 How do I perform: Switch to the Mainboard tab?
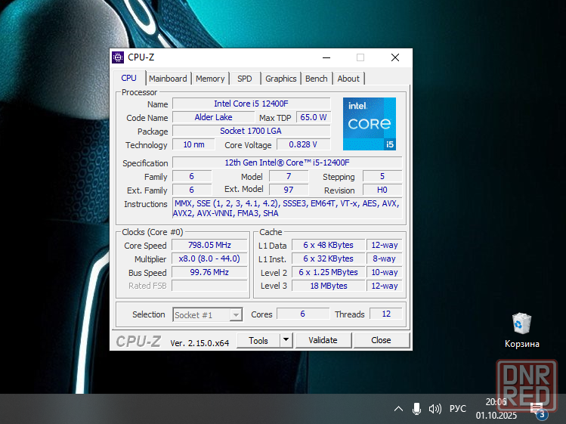click(x=168, y=79)
